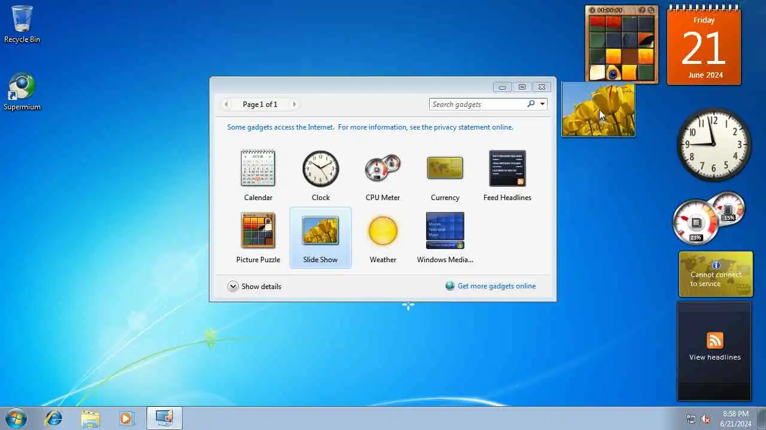This screenshot has height=430, width=766.
Task: Click solve/shuffle icon on puzzle gadget
Action: (651, 10)
